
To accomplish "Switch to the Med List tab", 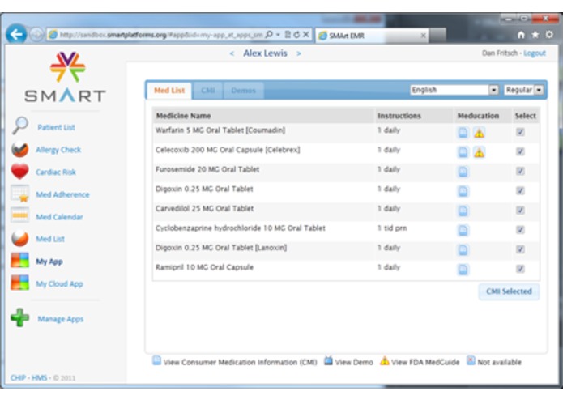I will click(x=169, y=91).
